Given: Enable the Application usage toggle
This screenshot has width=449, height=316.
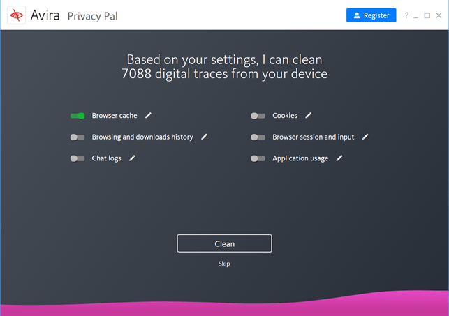Looking at the screenshot, I should [x=258, y=158].
